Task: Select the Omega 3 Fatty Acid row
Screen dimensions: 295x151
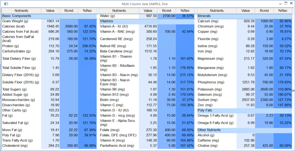Action: [215, 115]
